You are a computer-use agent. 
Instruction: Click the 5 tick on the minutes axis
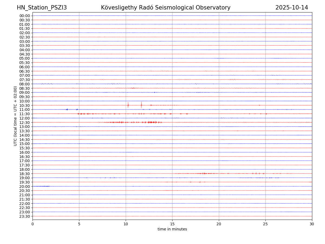click(79, 224)
